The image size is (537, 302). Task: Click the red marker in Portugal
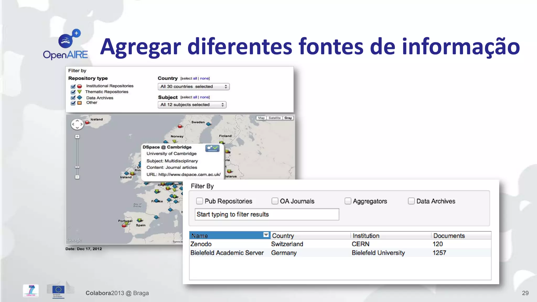click(124, 225)
